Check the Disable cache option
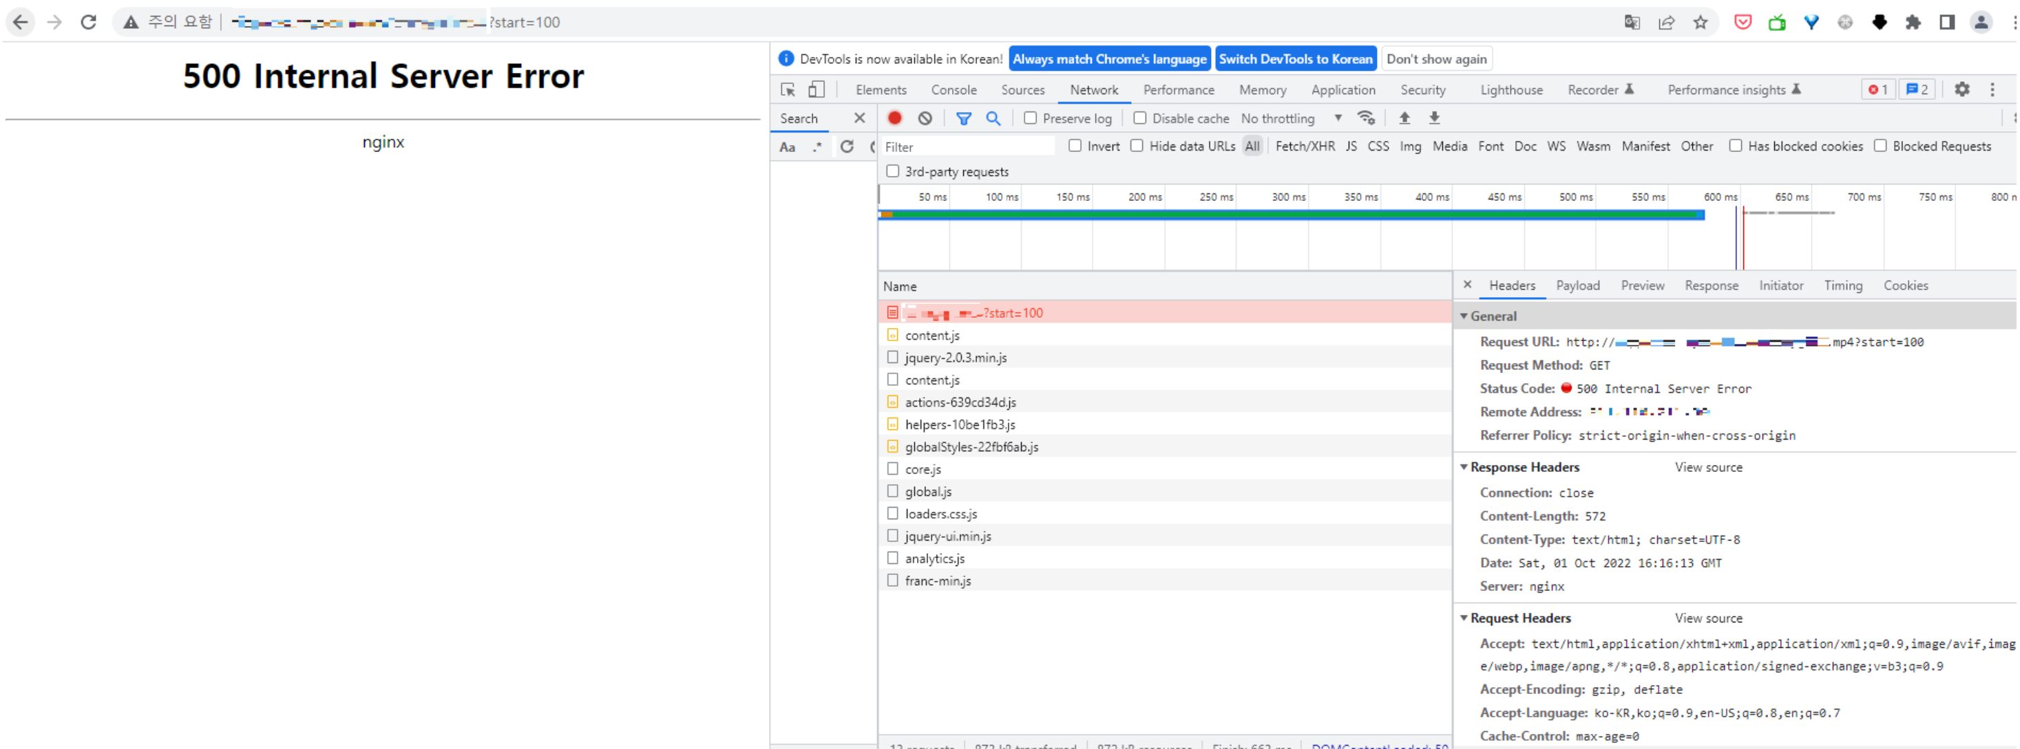This screenshot has width=2020, height=749. click(1139, 118)
